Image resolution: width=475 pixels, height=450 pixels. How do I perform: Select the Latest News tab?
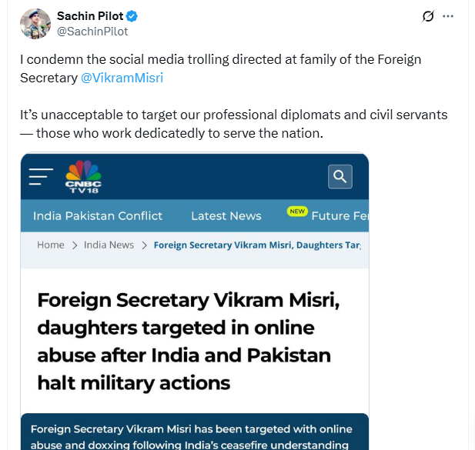[226, 216]
